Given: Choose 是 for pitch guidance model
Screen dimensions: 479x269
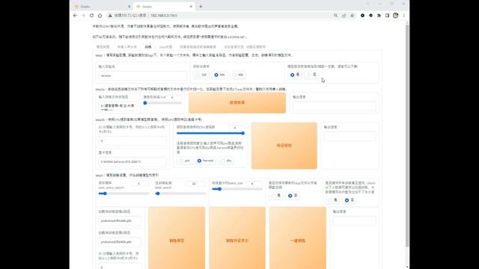Looking at the screenshot, I should [295, 75].
